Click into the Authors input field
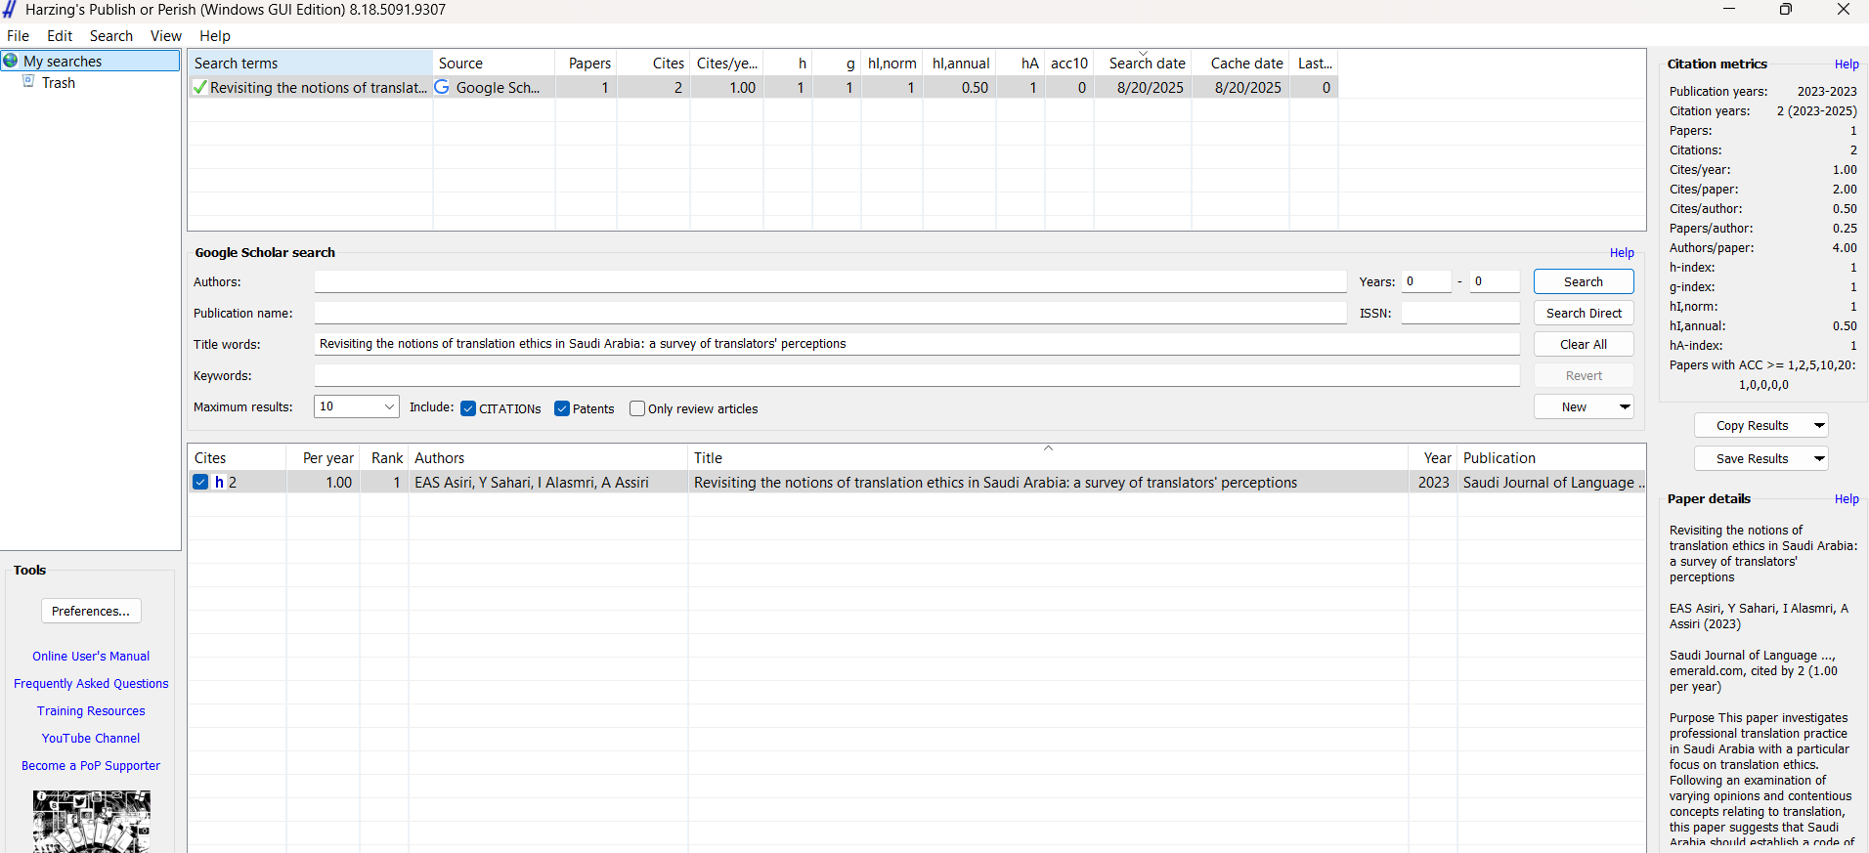The width and height of the screenshot is (1869, 853). click(x=830, y=281)
